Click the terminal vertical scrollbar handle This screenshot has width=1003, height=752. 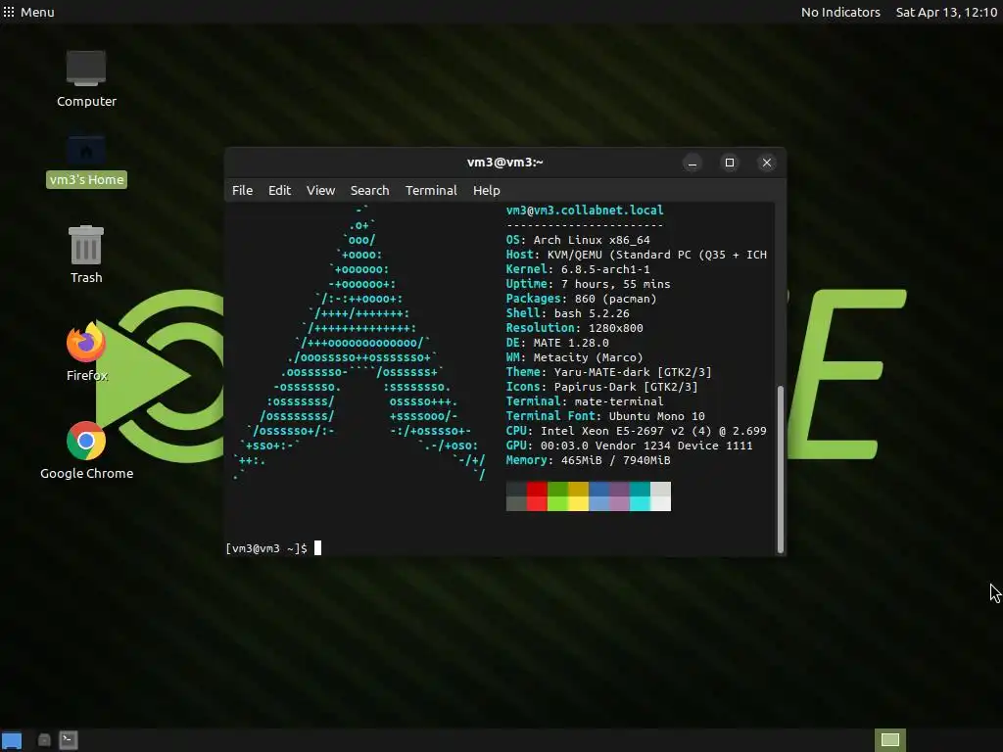point(780,469)
